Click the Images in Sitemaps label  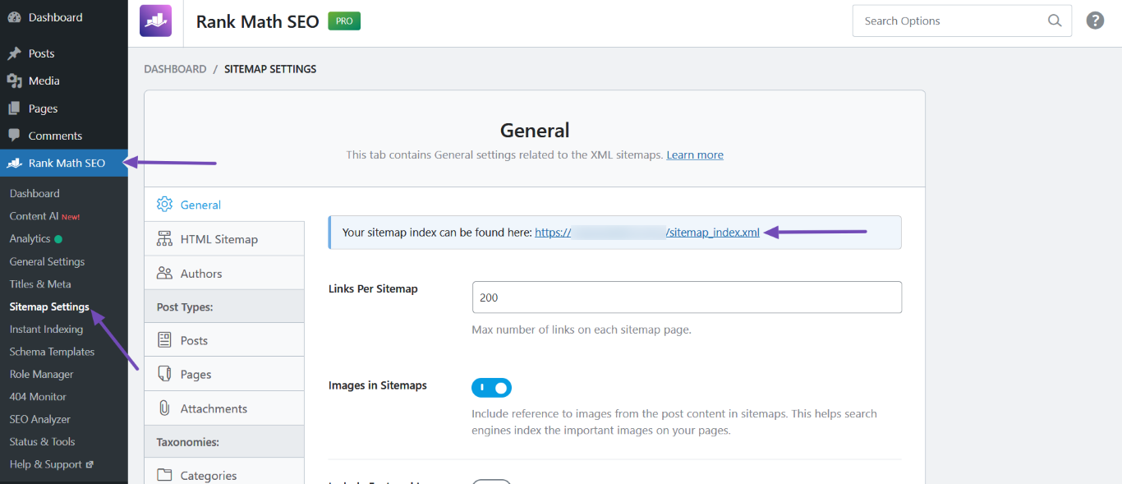pyautogui.click(x=378, y=385)
